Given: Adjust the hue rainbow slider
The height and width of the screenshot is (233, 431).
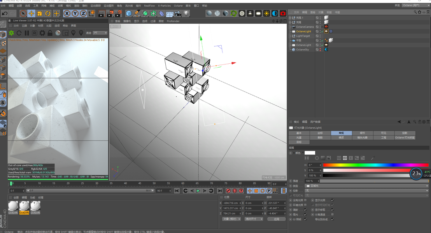Looking at the screenshot, I should click(375, 165).
